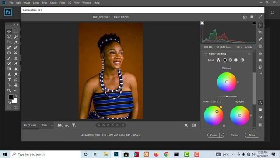Viewport: 280px width, 158px height.
Task: Select the Eyedropper tool in Photoshop toolbar
Action: [x=16, y=42]
